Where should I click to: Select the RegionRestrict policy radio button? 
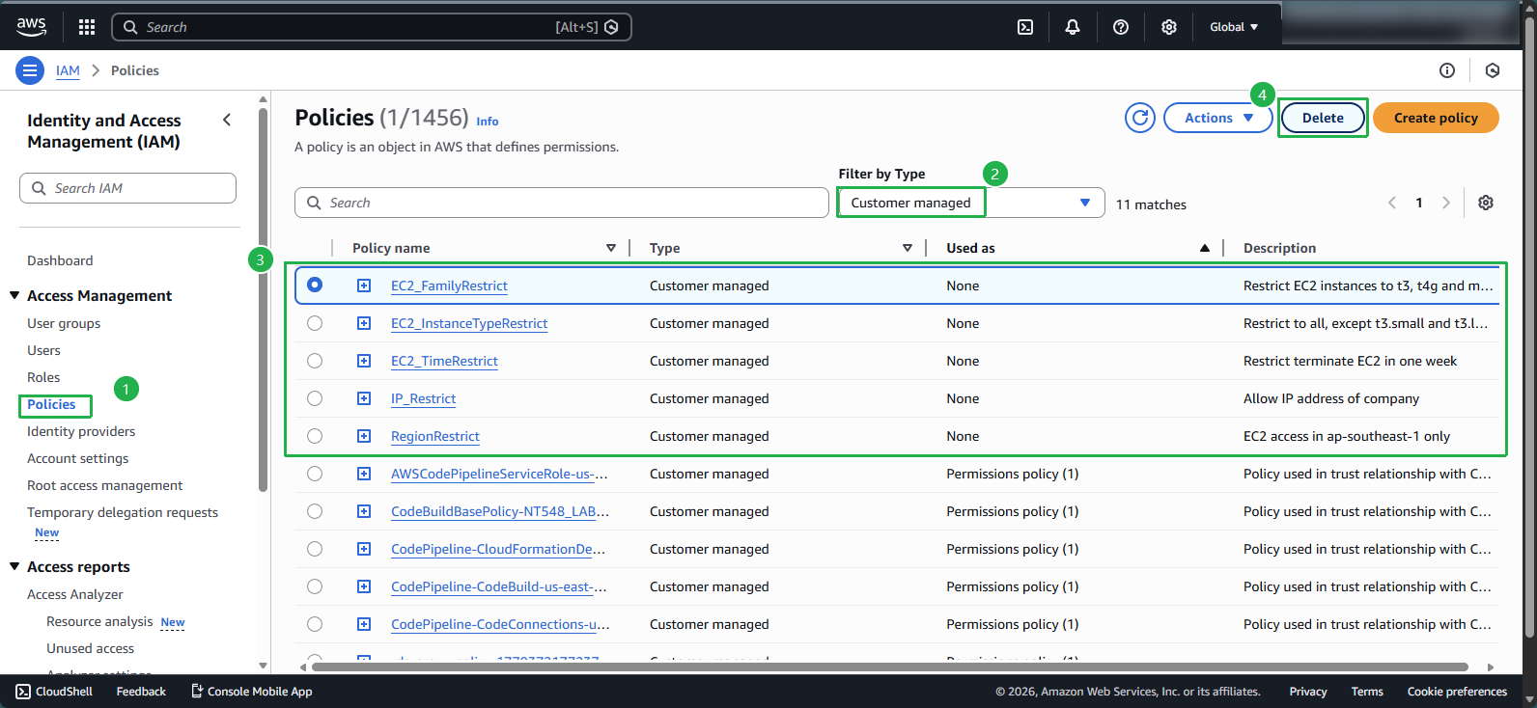[x=315, y=436]
